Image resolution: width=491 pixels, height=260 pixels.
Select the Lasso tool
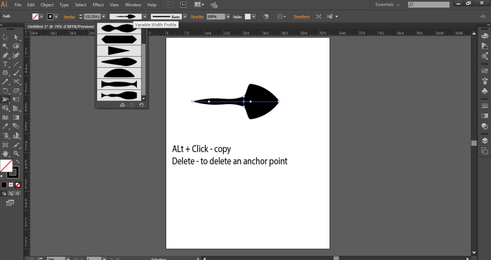coord(16,46)
